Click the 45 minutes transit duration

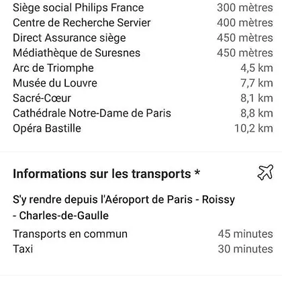point(246,234)
